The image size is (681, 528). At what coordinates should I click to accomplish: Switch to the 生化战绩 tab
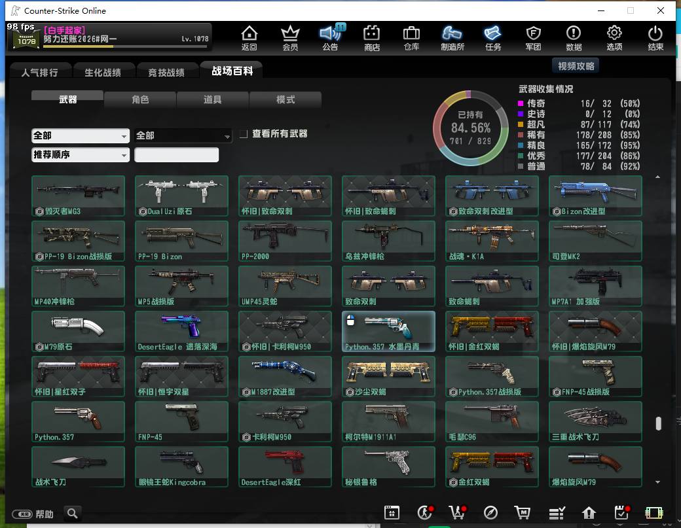pyautogui.click(x=103, y=72)
